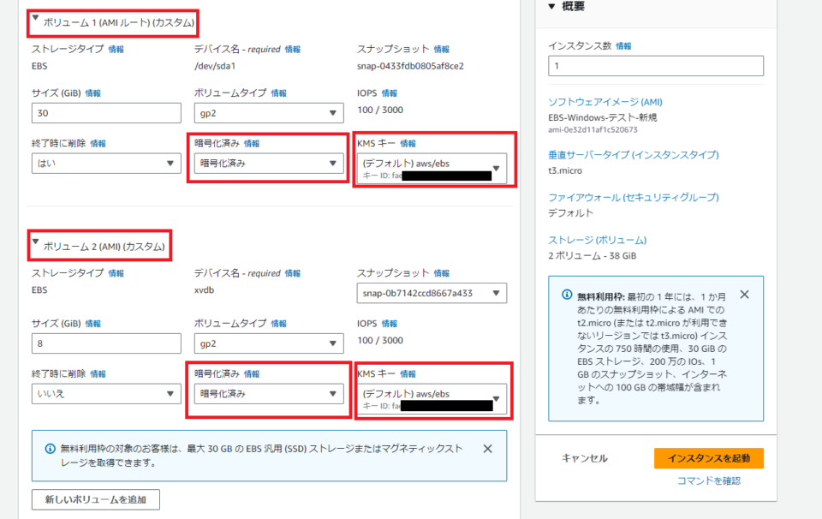Open 情報 link for volume 2 サイズ (GiB)
The height and width of the screenshot is (519, 822).
point(92,324)
